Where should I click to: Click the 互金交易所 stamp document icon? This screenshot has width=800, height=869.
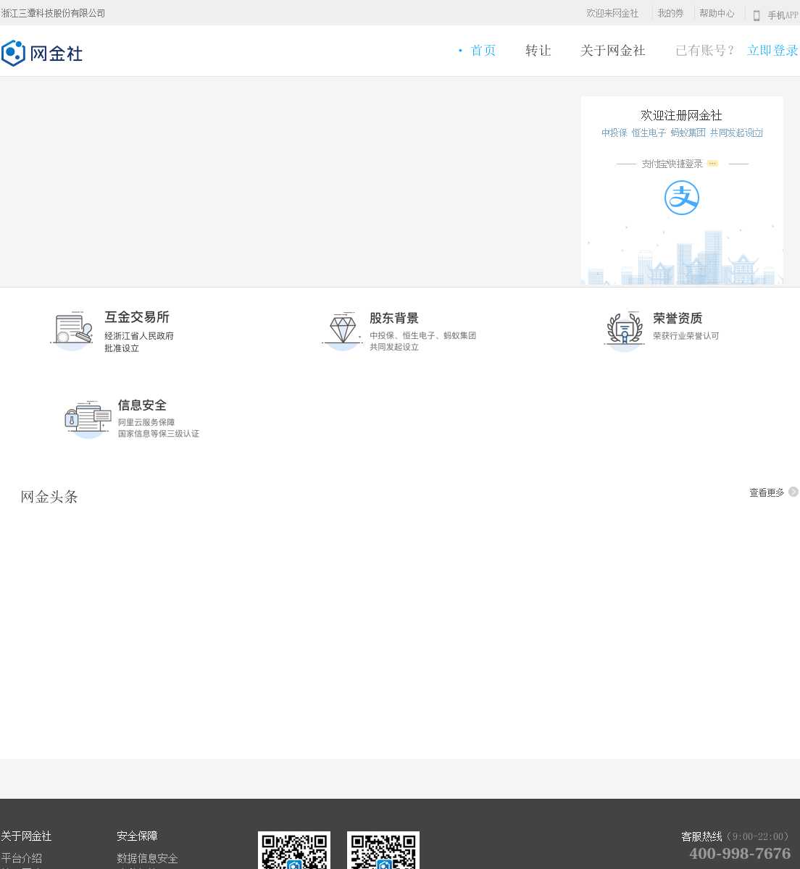[x=72, y=331]
